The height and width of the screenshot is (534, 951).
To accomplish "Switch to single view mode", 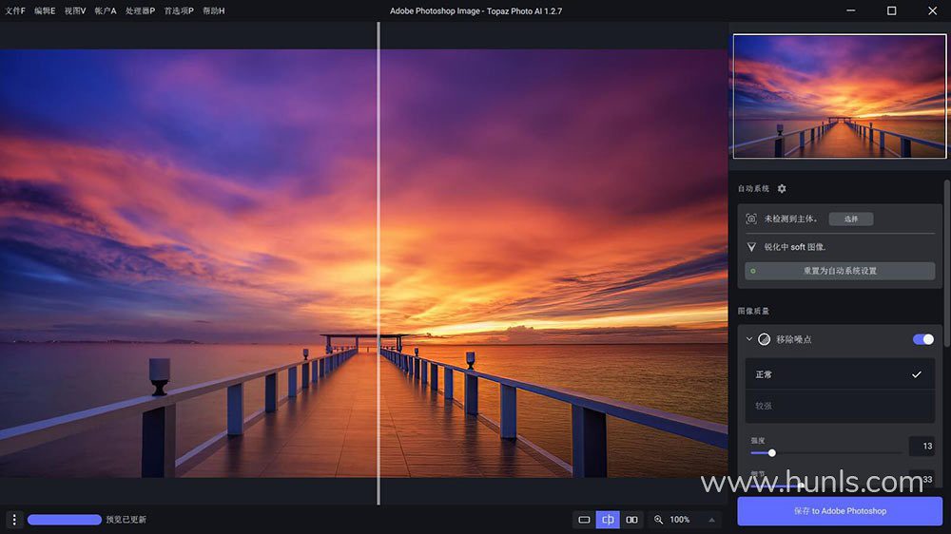I will [584, 520].
